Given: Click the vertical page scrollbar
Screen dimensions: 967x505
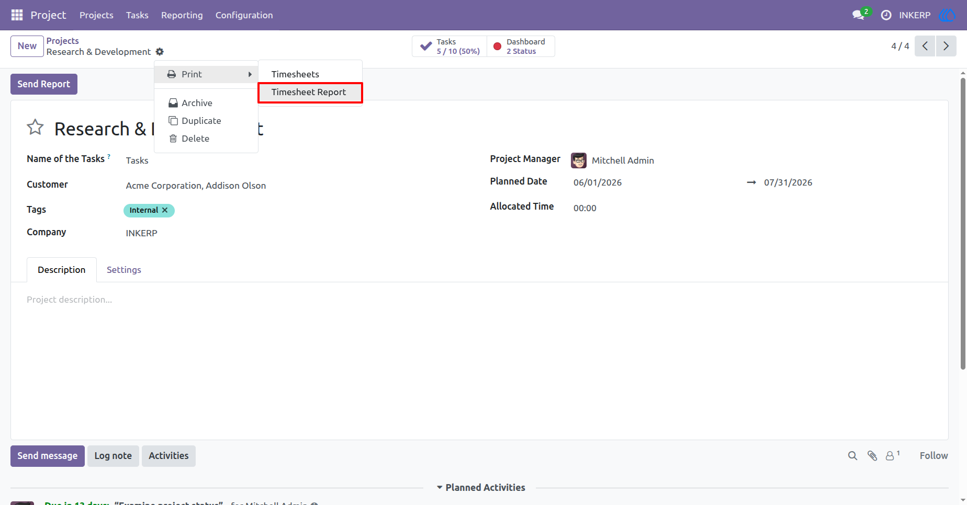Looking at the screenshot, I should coord(963,224).
